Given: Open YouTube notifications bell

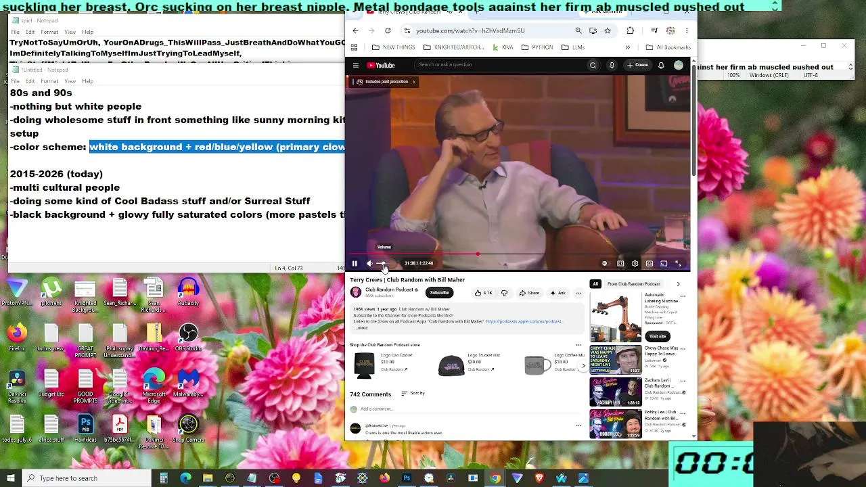Looking at the screenshot, I should point(661,65).
